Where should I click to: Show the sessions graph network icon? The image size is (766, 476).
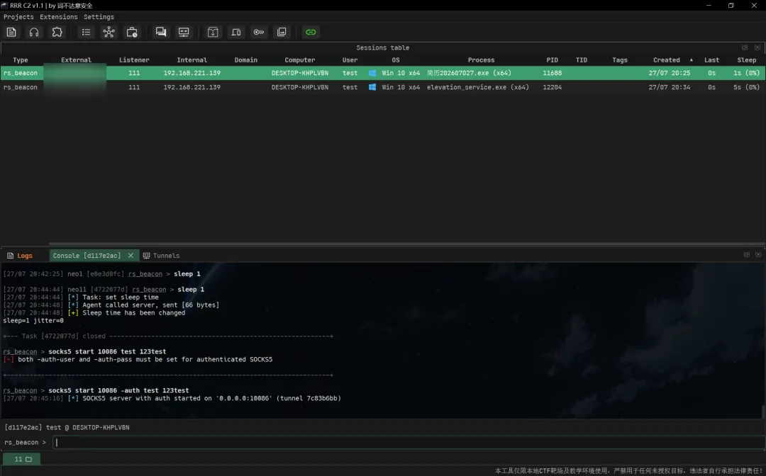point(109,32)
